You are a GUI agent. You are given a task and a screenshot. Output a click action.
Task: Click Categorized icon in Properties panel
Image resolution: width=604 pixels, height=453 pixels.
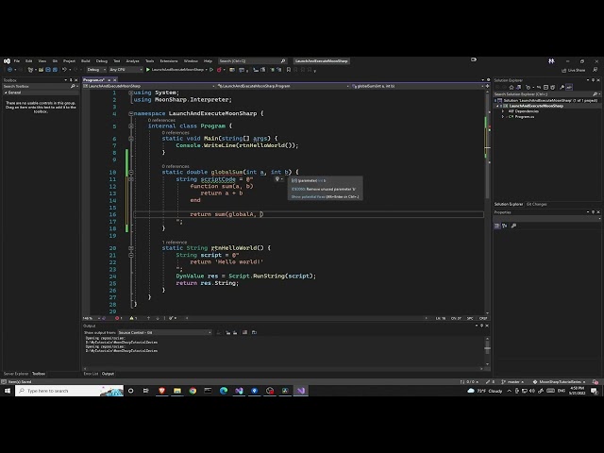[497, 226]
